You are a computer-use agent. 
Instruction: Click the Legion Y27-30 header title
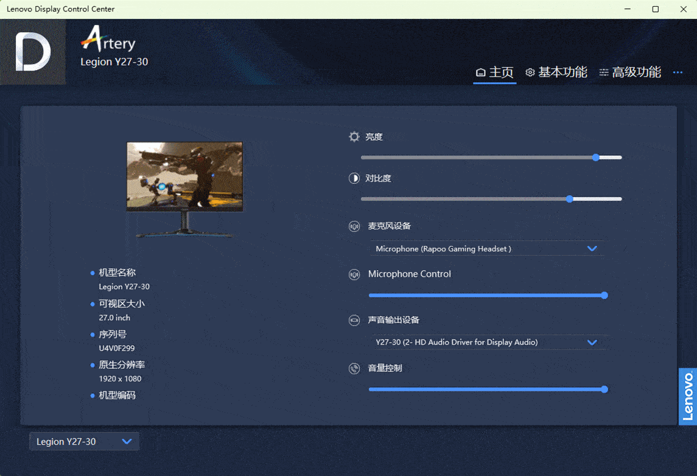pos(114,61)
